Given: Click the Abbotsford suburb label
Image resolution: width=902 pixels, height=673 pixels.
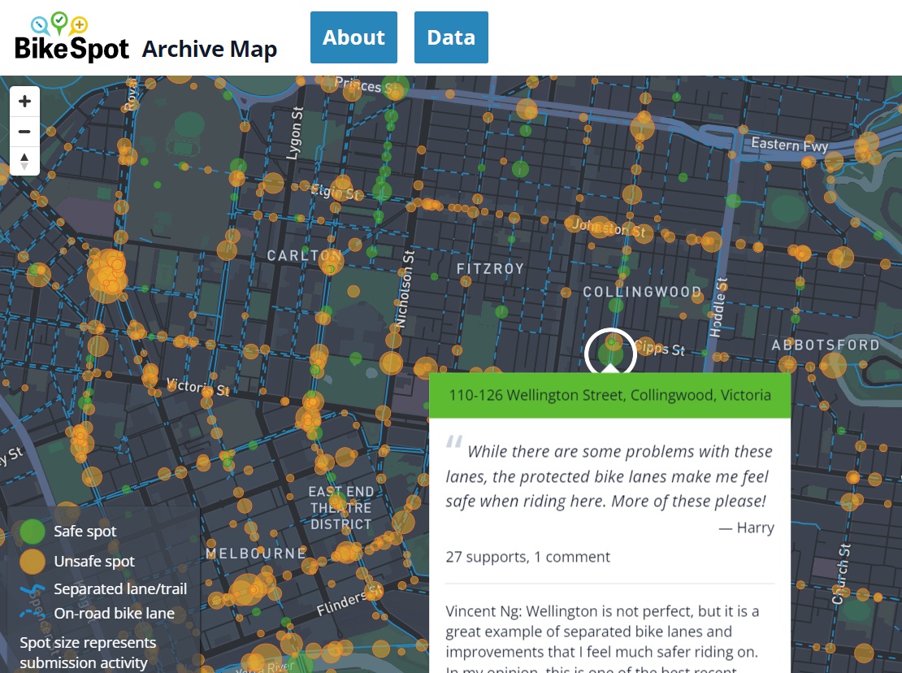Looking at the screenshot, I should (826, 345).
